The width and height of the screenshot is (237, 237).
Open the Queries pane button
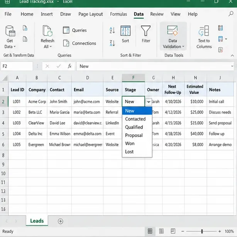75,30
